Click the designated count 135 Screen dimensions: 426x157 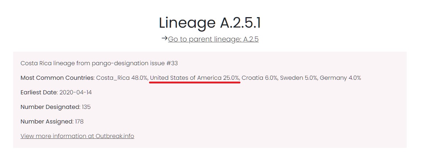[x=86, y=107]
